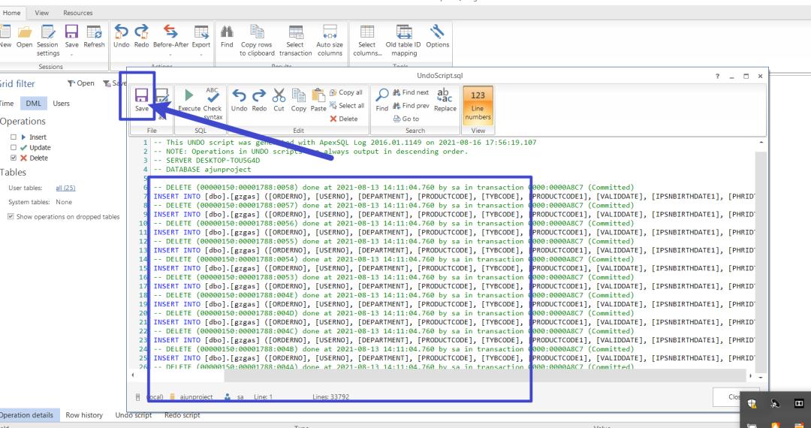Image resolution: width=811 pixels, height=428 pixels.
Task: Toggle Line numbers view
Action: coord(478,106)
